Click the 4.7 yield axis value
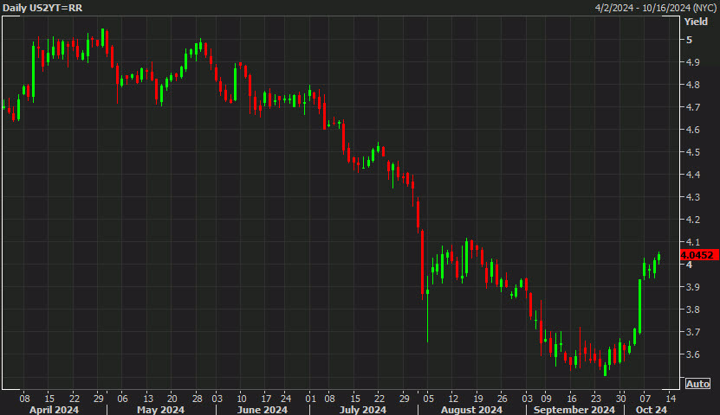Screen dimensions: 720x415 692,107
